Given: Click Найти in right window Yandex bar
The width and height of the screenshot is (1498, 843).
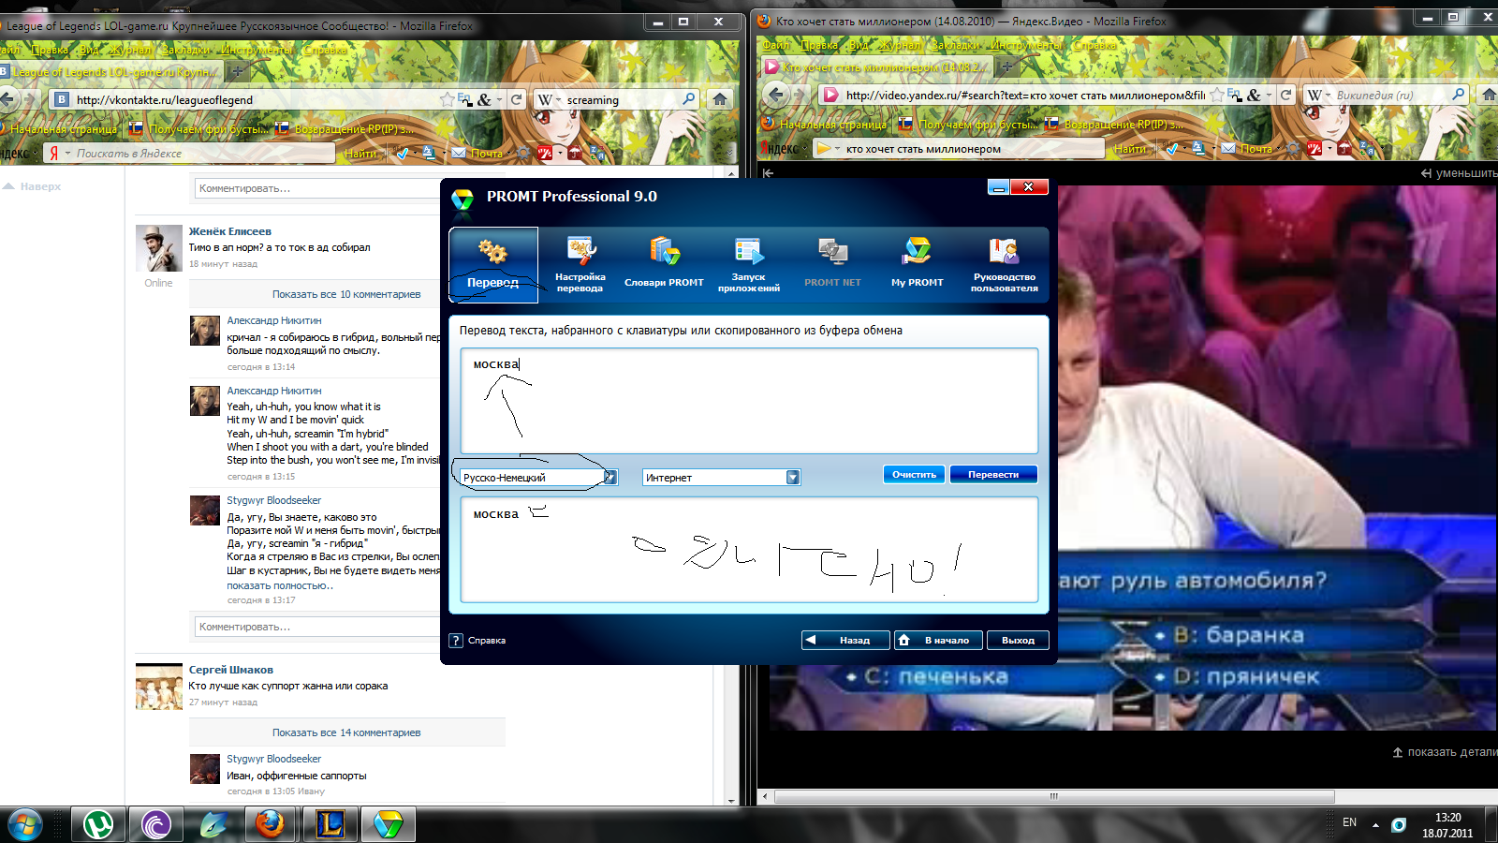Looking at the screenshot, I should pyautogui.click(x=1130, y=149).
